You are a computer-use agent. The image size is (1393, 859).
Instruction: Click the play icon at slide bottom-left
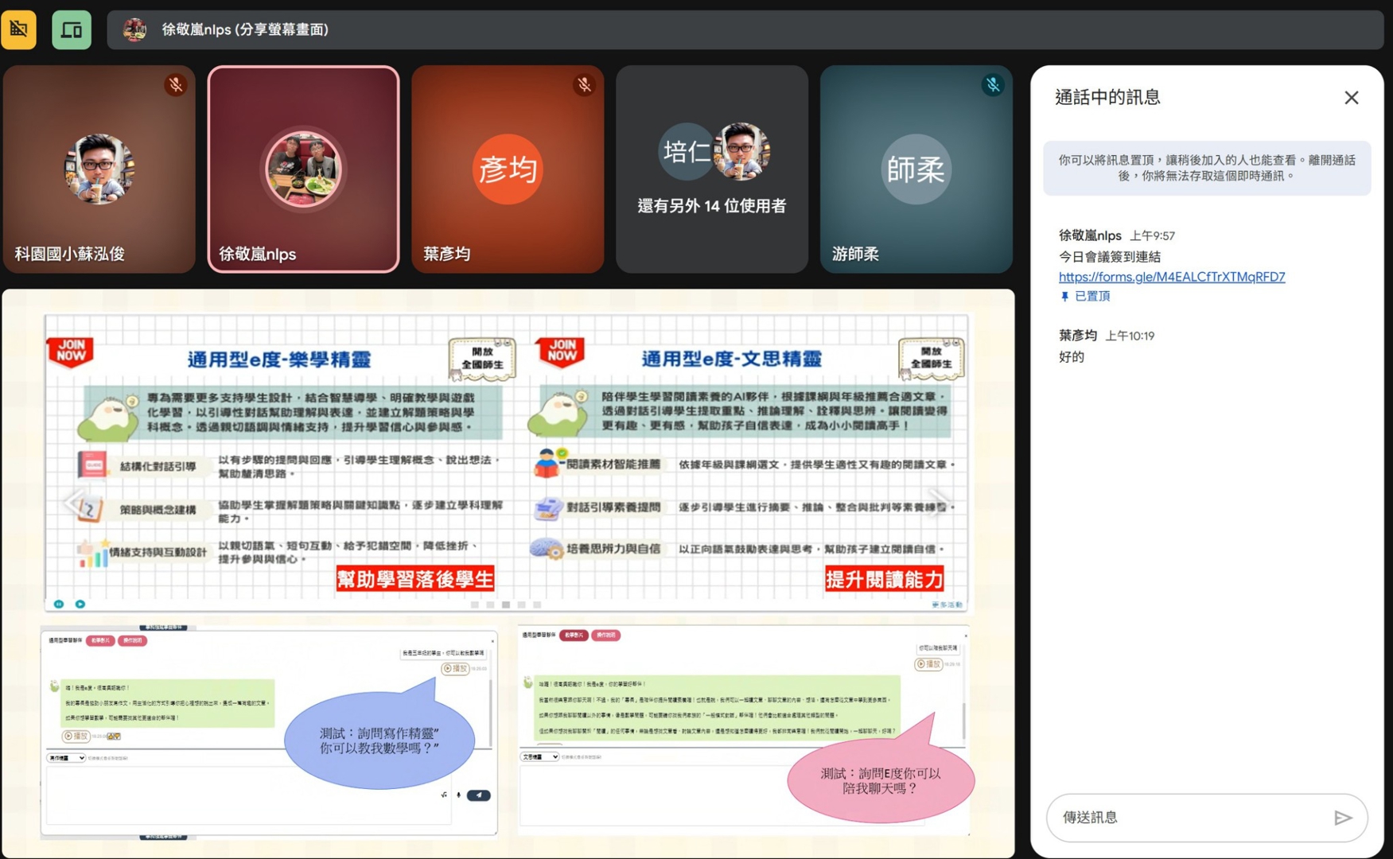[80, 604]
